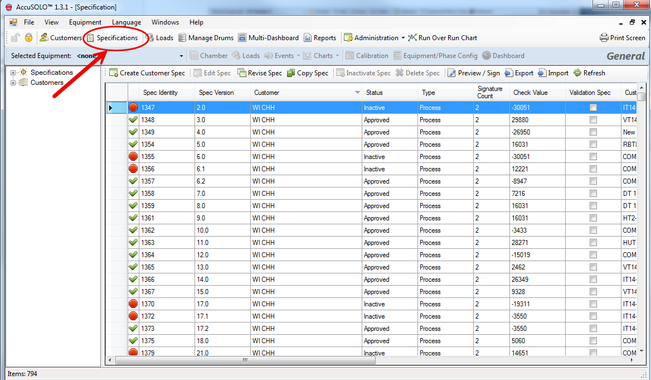
Task: Expand the Specifications tree node
Action: pos(13,73)
